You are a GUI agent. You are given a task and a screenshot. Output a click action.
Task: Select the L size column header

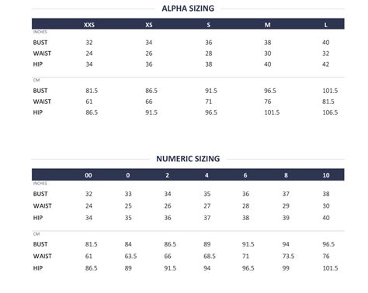coord(326,25)
